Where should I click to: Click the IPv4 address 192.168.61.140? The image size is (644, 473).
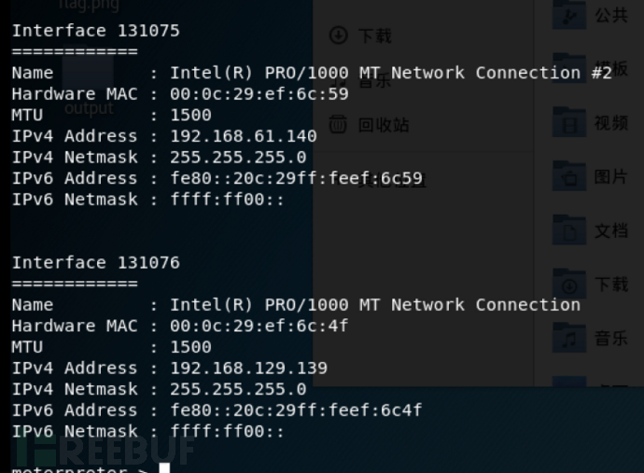[x=244, y=136]
